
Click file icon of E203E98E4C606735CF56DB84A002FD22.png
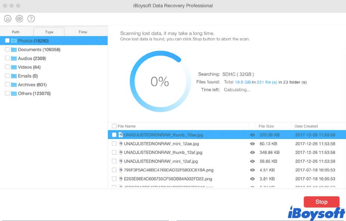pyautogui.click(x=121, y=179)
